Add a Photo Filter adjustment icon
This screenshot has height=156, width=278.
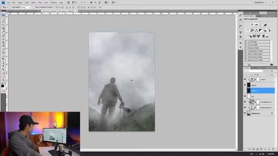click(265, 30)
